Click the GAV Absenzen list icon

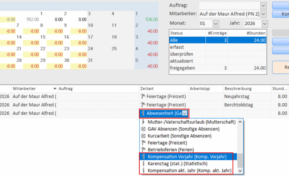(144, 129)
